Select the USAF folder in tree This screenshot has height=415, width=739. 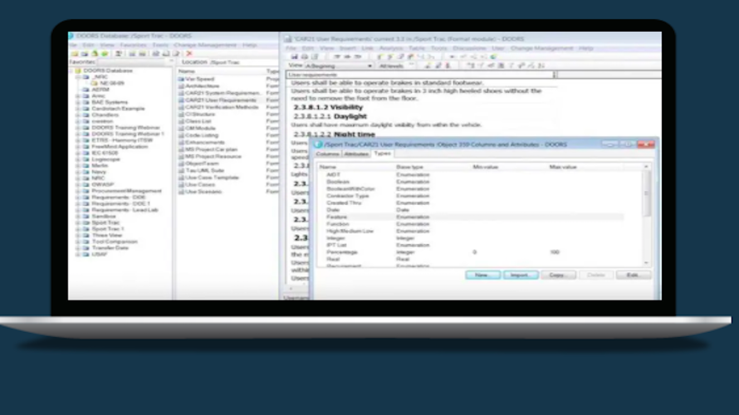pos(99,254)
